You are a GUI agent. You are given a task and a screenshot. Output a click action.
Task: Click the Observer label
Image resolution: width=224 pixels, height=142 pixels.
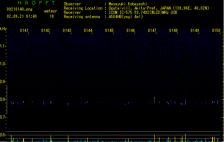[72, 4]
